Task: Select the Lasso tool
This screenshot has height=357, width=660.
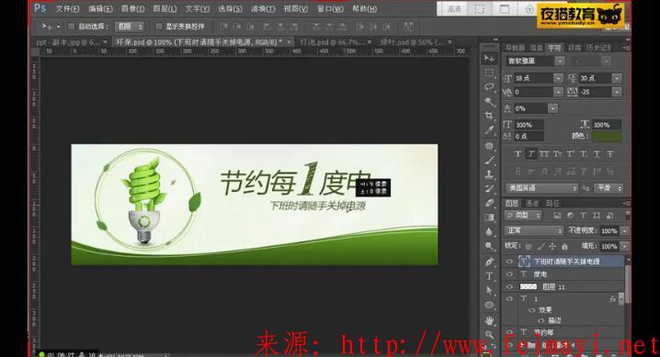Action: click(489, 86)
